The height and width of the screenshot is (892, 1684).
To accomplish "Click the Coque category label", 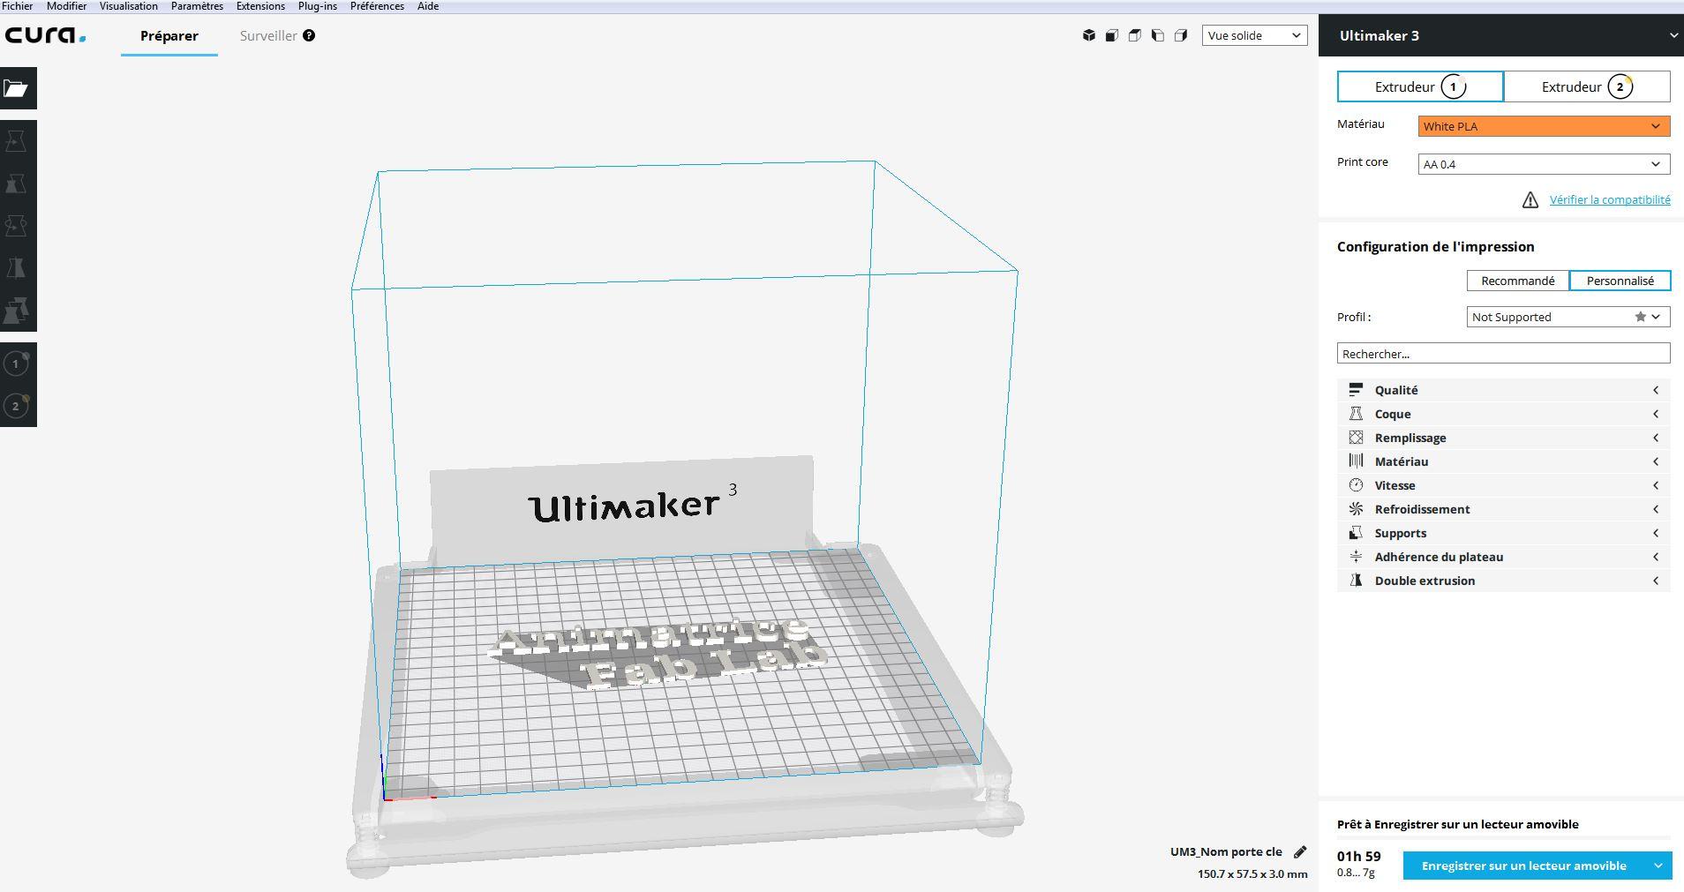I will pyautogui.click(x=1393, y=414).
